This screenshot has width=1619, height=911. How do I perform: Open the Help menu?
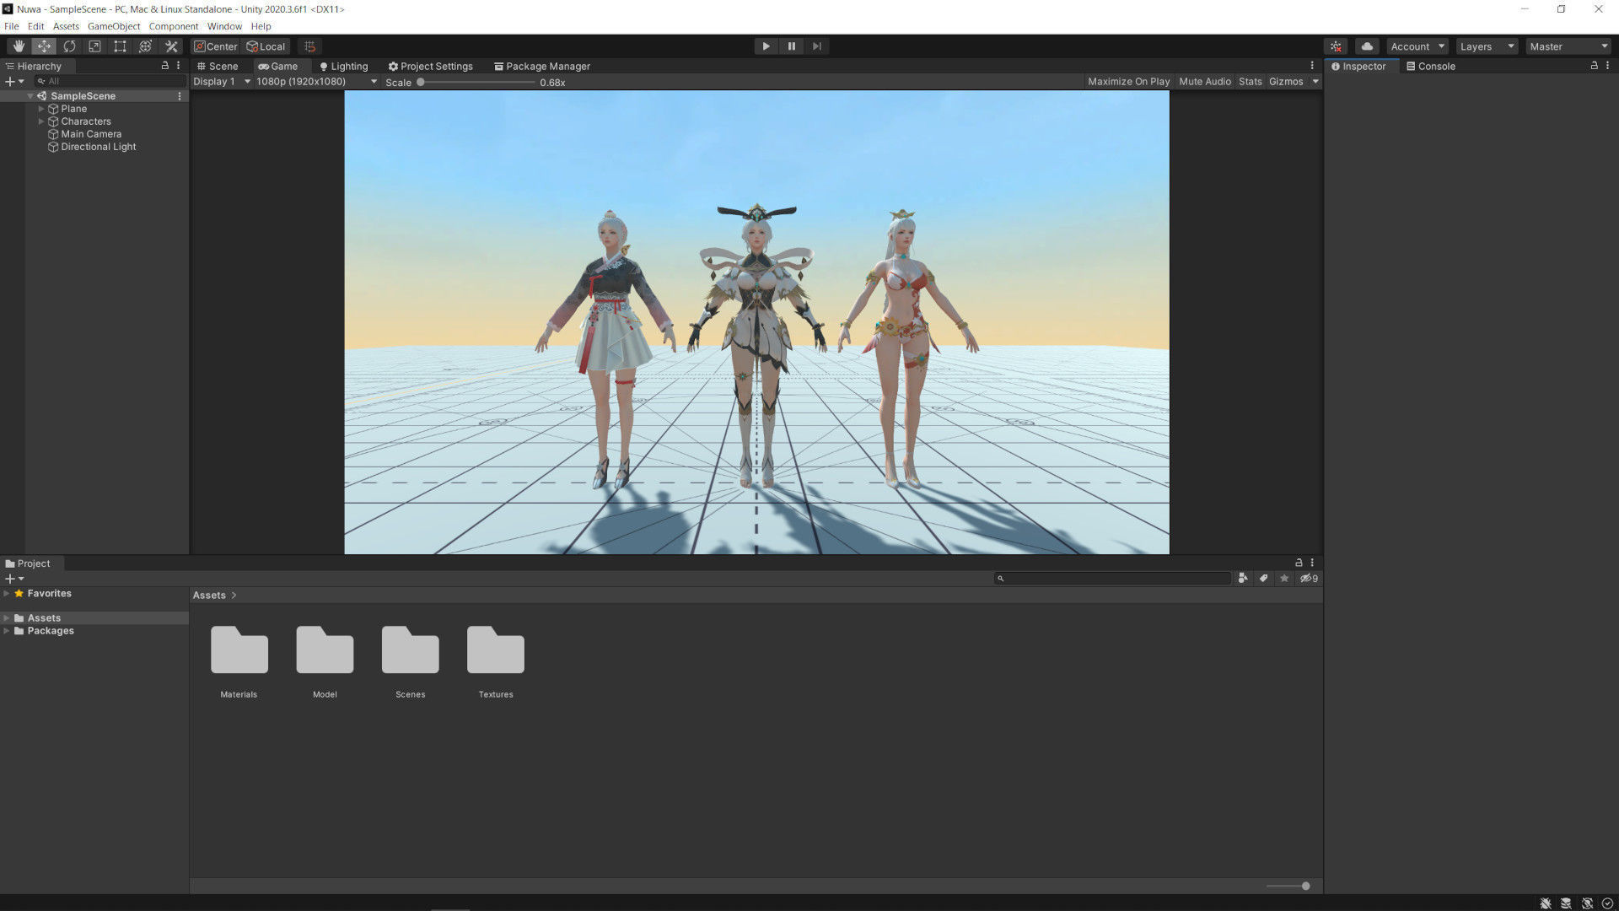click(x=261, y=26)
